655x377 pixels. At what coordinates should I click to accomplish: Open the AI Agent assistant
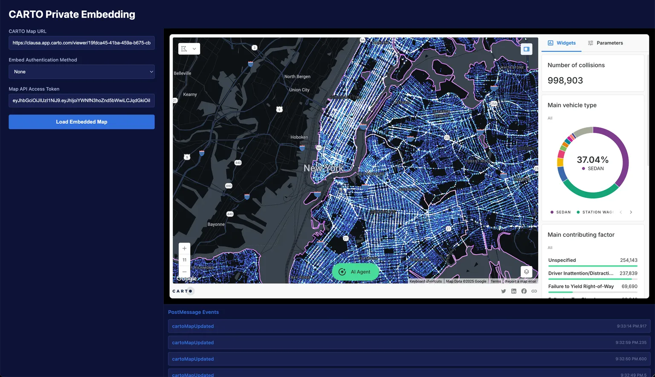pyautogui.click(x=355, y=272)
